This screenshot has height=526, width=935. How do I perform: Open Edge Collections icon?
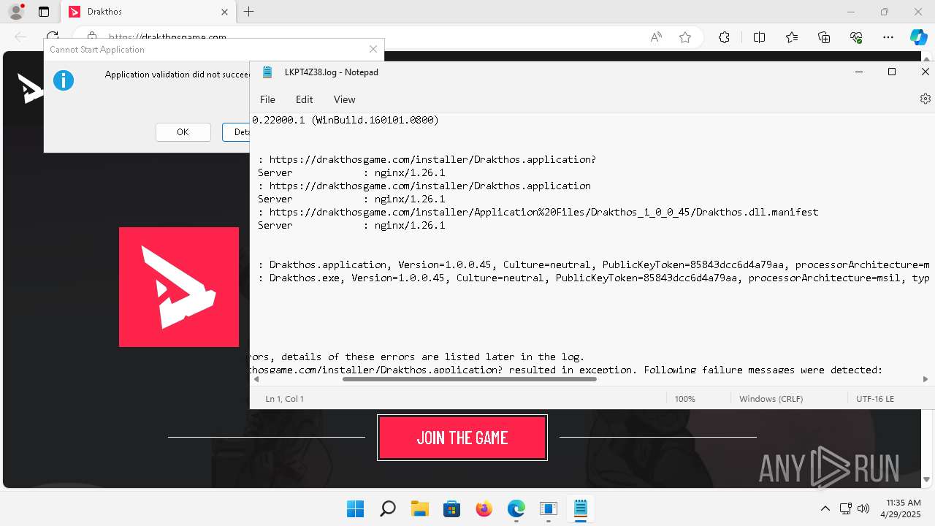pyautogui.click(x=824, y=37)
